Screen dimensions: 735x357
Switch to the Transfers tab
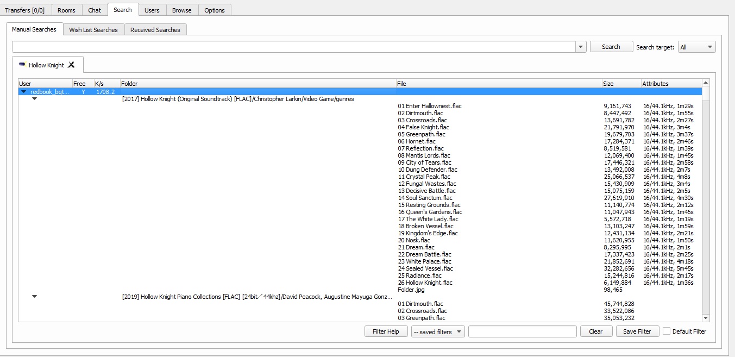click(x=25, y=10)
